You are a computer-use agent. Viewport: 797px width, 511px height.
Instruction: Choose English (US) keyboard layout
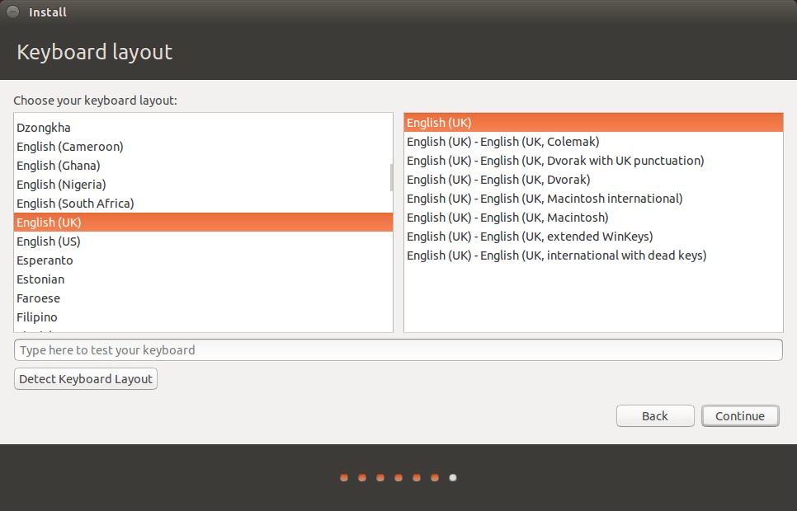(203, 241)
